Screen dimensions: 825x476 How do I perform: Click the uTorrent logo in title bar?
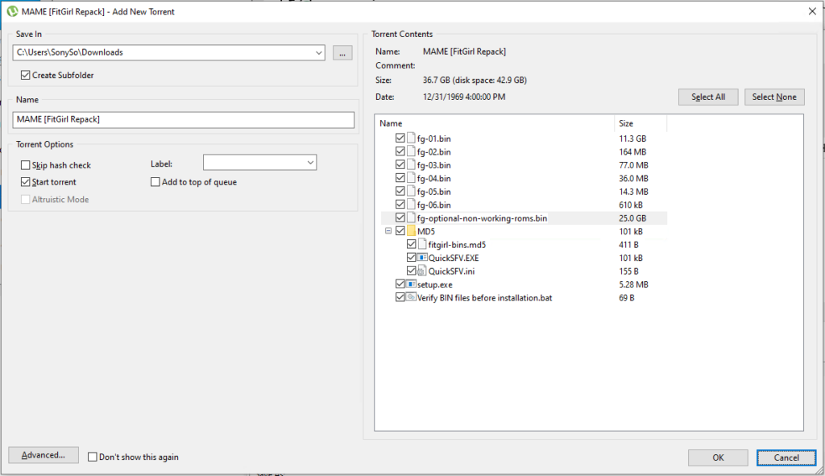click(12, 11)
